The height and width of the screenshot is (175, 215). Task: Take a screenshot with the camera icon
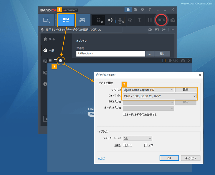[173, 20]
